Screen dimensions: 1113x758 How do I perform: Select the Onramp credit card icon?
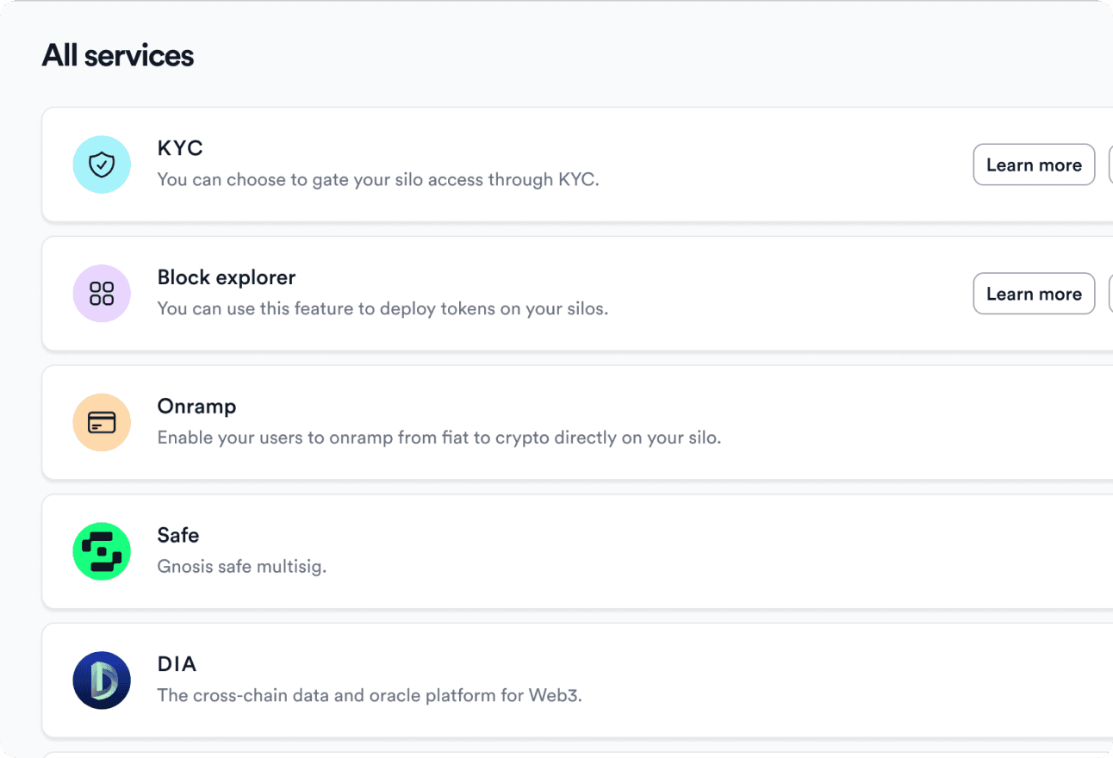click(x=102, y=423)
